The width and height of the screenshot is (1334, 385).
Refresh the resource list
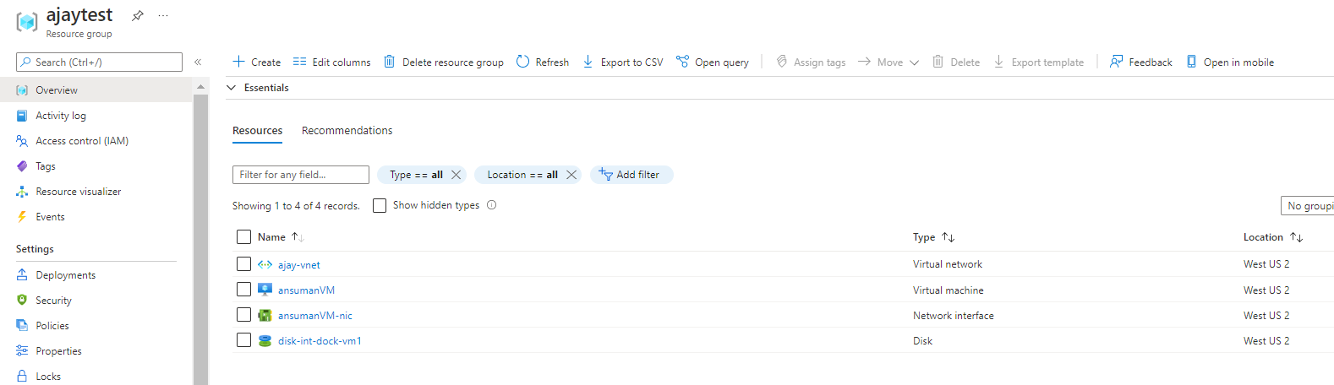[543, 62]
